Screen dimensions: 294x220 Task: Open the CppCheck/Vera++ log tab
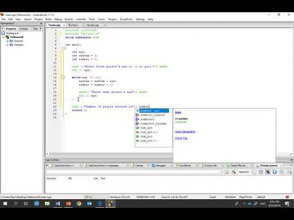coord(64,166)
